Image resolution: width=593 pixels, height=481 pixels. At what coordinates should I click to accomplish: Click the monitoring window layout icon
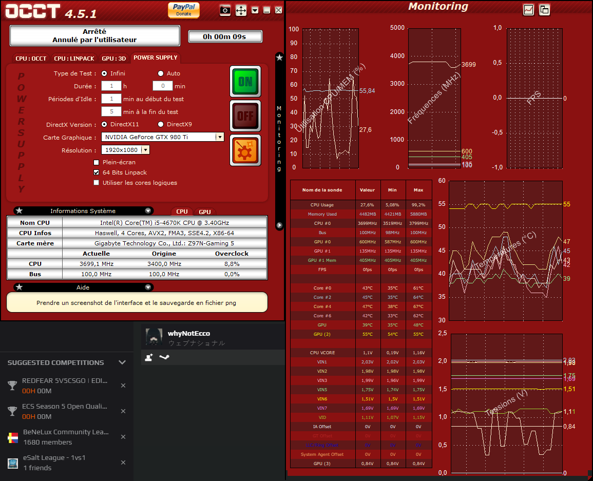(x=544, y=10)
